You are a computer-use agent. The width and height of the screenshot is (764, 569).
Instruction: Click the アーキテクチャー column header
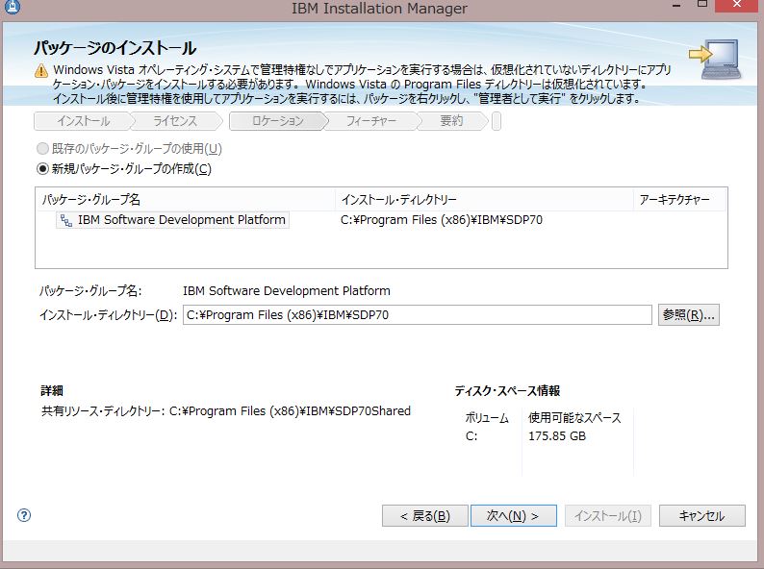[679, 200]
